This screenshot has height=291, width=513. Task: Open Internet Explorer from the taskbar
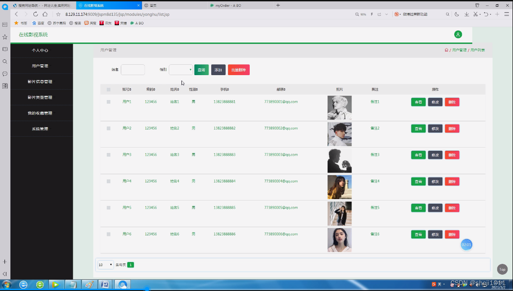point(23,285)
